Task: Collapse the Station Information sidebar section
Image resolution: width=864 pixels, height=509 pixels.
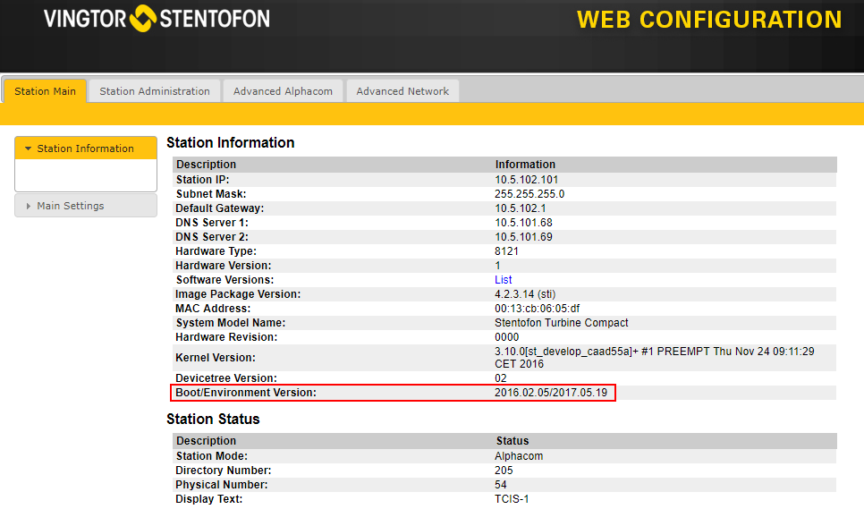Action: coord(86,148)
